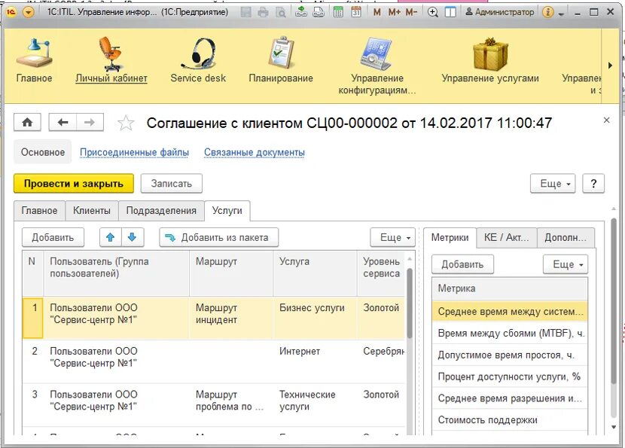Screen dimensions: 625x448
Task: Open the Присоединенные файлы link
Action: [134, 152]
